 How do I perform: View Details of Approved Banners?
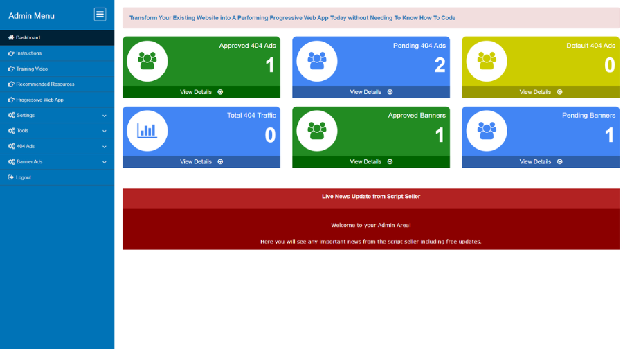(x=371, y=162)
